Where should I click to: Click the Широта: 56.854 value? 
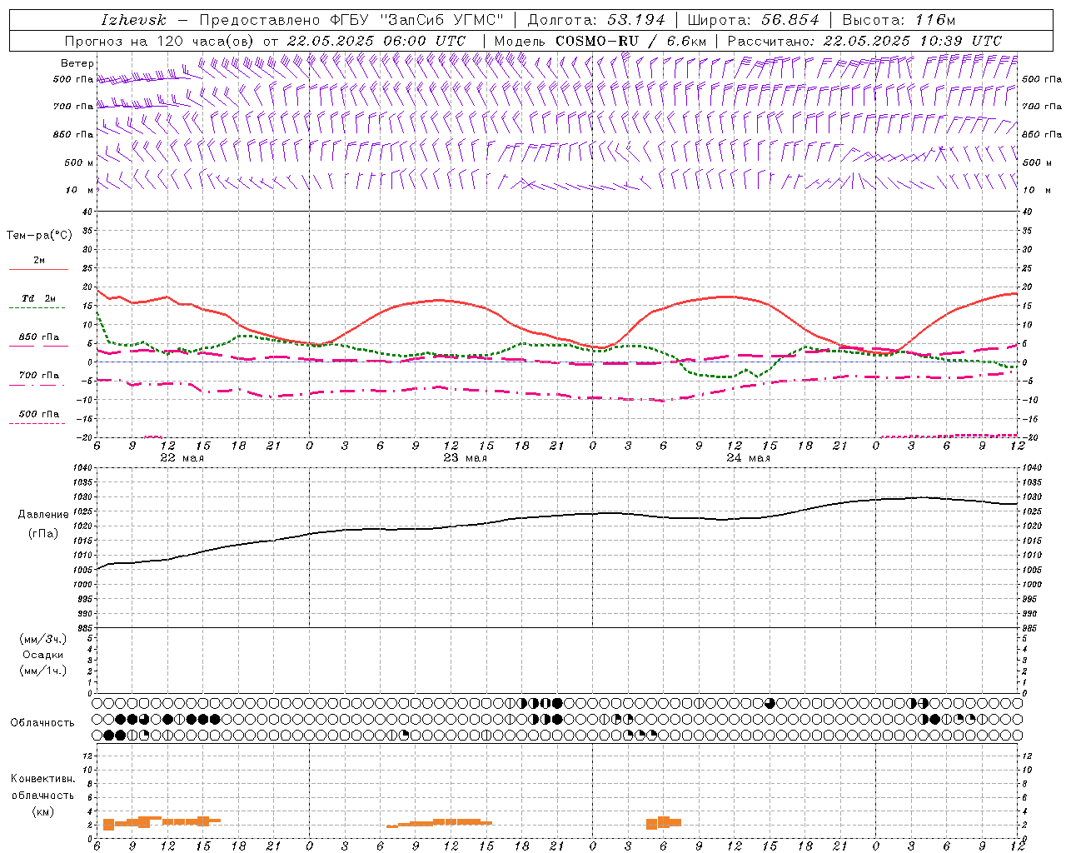(x=753, y=20)
